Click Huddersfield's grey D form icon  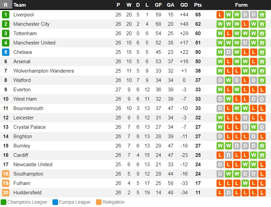(228, 193)
